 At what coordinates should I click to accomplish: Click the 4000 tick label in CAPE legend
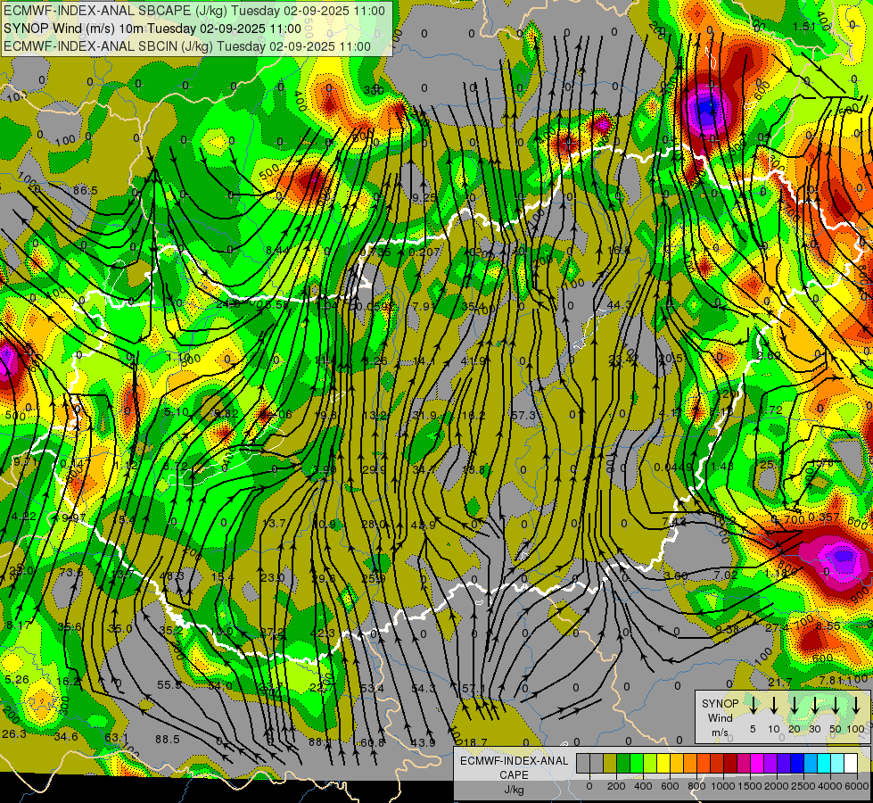tap(830, 786)
